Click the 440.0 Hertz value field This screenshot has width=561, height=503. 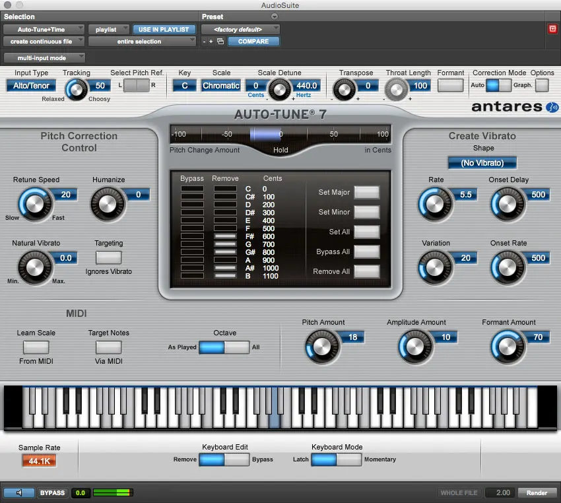(x=307, y=86)
